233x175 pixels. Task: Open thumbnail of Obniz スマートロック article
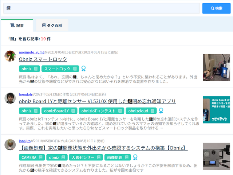coord(217,68)
